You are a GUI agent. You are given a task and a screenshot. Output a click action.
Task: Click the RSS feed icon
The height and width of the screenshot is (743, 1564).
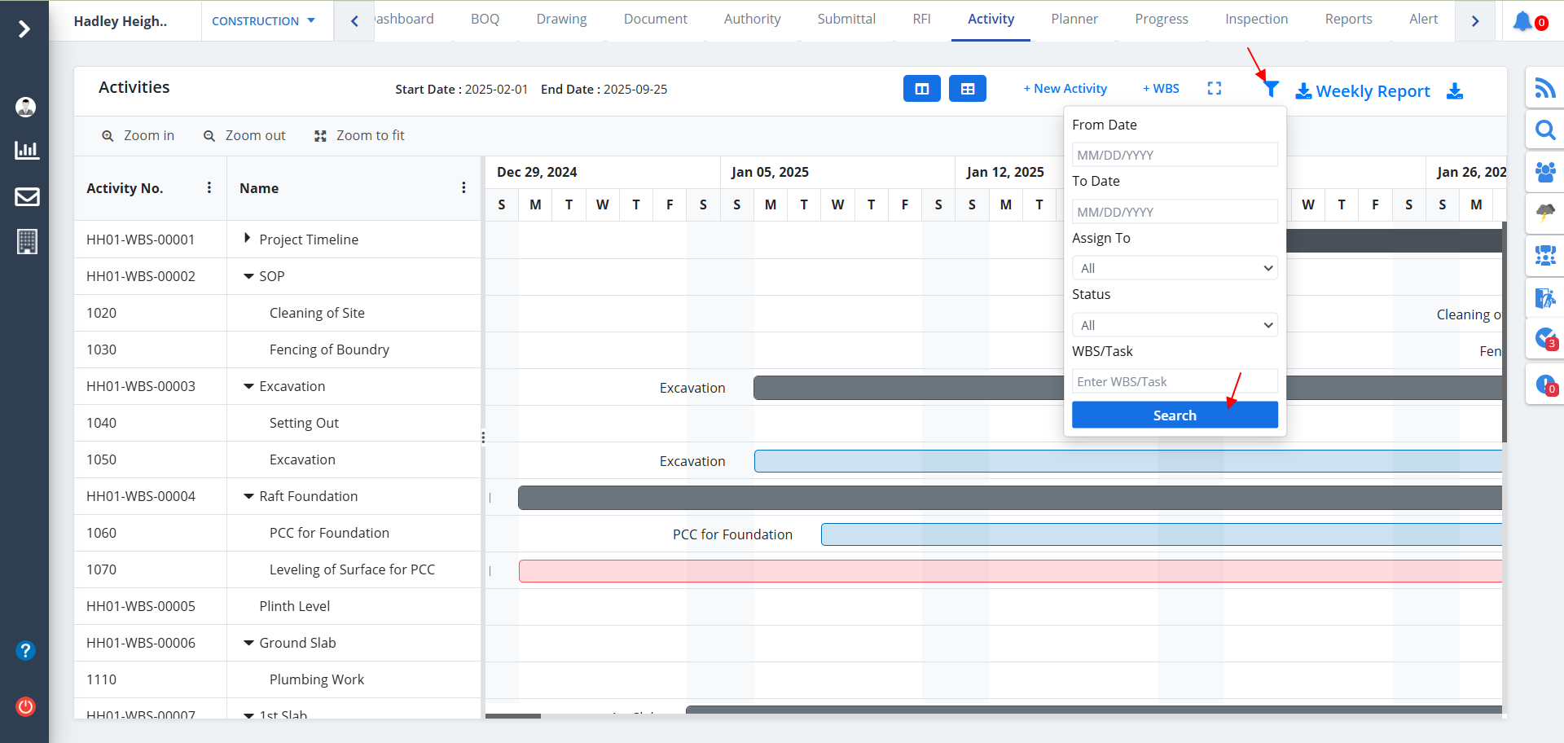1544,87
